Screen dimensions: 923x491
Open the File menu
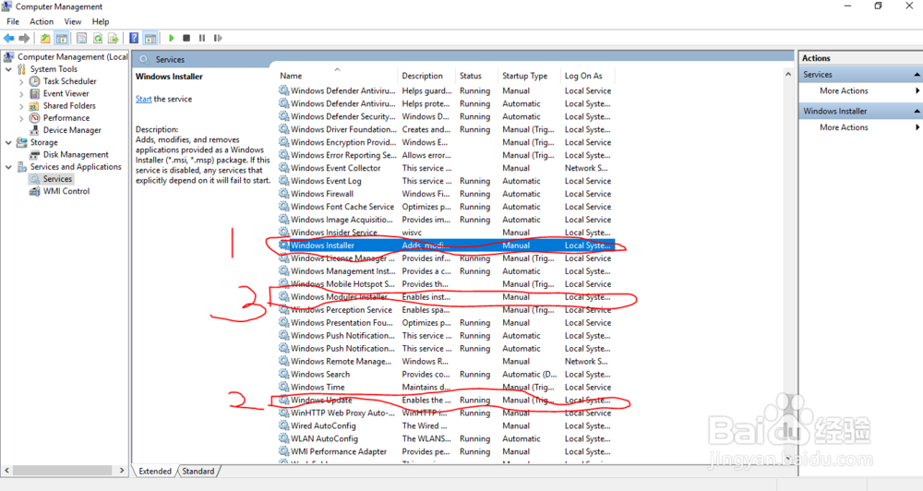tap(13, 22)
